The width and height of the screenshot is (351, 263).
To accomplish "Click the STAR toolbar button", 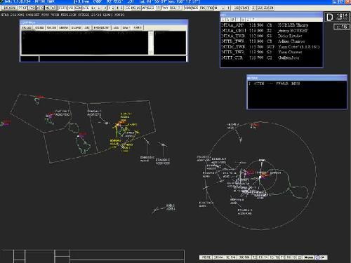I will [x=244, y=8].
